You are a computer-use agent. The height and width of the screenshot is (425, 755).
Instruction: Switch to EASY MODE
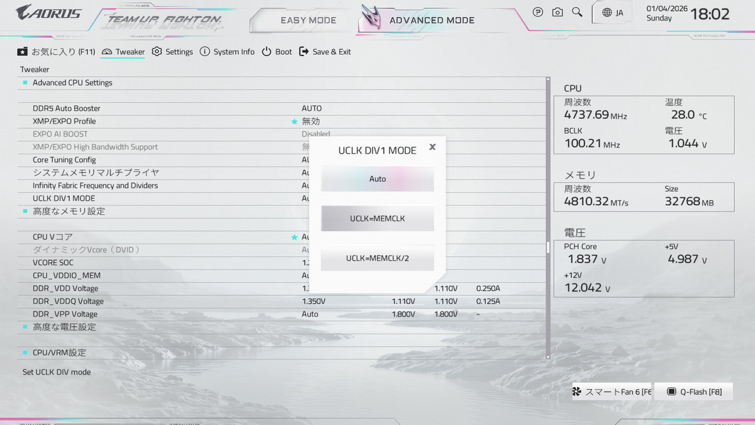click(x=308, y=20)
